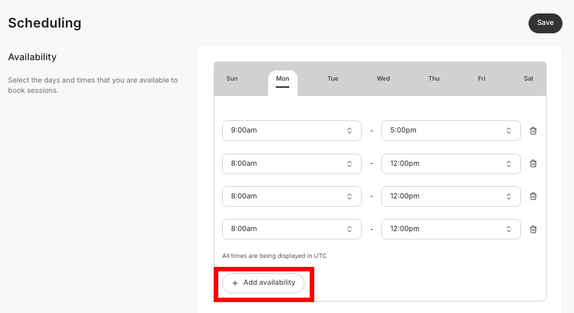574x313 pixels.
Task: Delete the last availability row via trash icon
Action: tap(533, 229)
